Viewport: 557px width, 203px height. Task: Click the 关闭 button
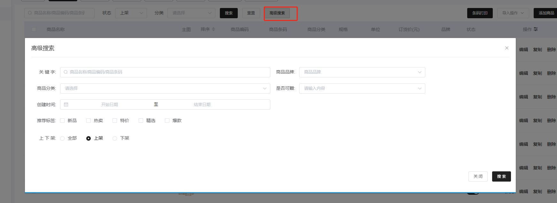click(x=478, y=176)
